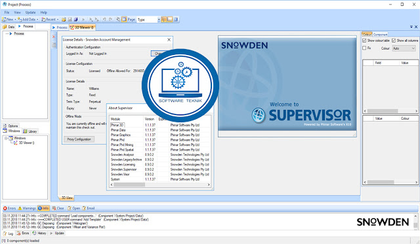Switch to the Process panel tab on left
Image resolution: width=420 pixels, height=244 pixels.
pos(26,26)
